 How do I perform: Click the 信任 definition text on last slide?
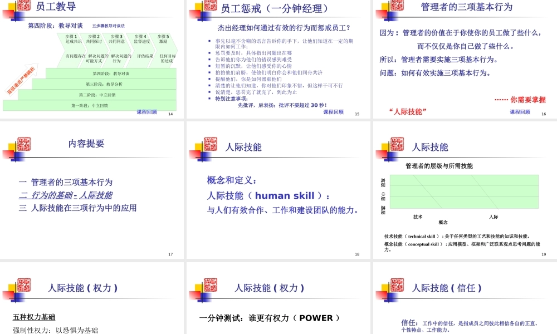point(470,326)
